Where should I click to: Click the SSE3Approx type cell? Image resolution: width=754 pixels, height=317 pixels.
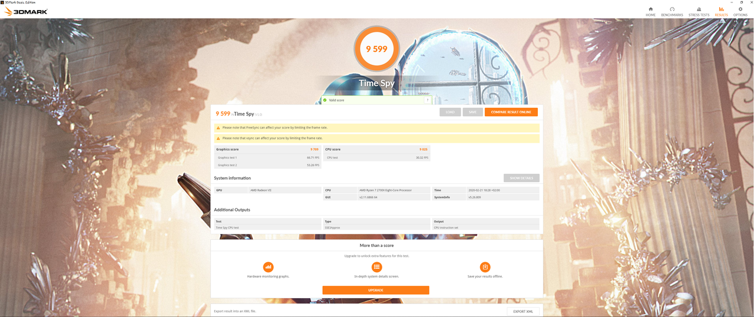[x=376, y=227]
